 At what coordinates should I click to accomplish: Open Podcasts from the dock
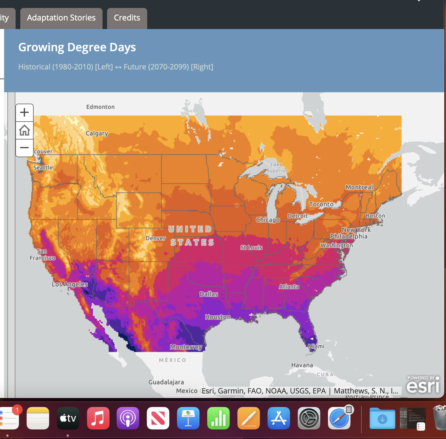tap(128, 418)
